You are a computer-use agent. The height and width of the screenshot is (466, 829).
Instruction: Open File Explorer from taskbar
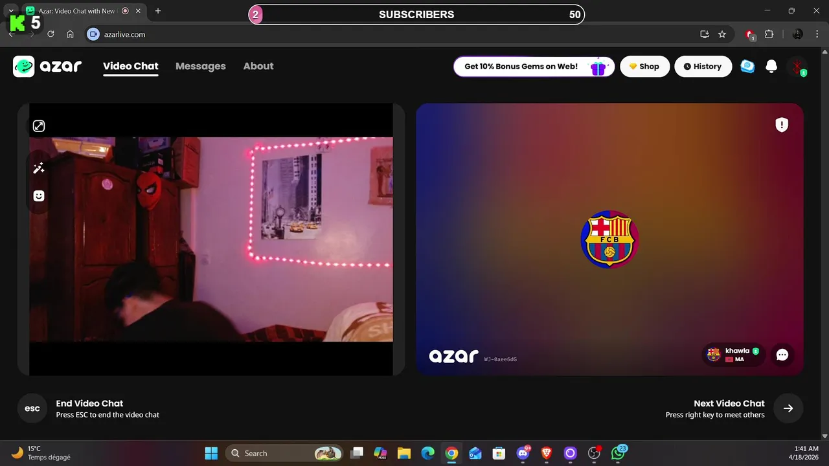tap(404, 453)
